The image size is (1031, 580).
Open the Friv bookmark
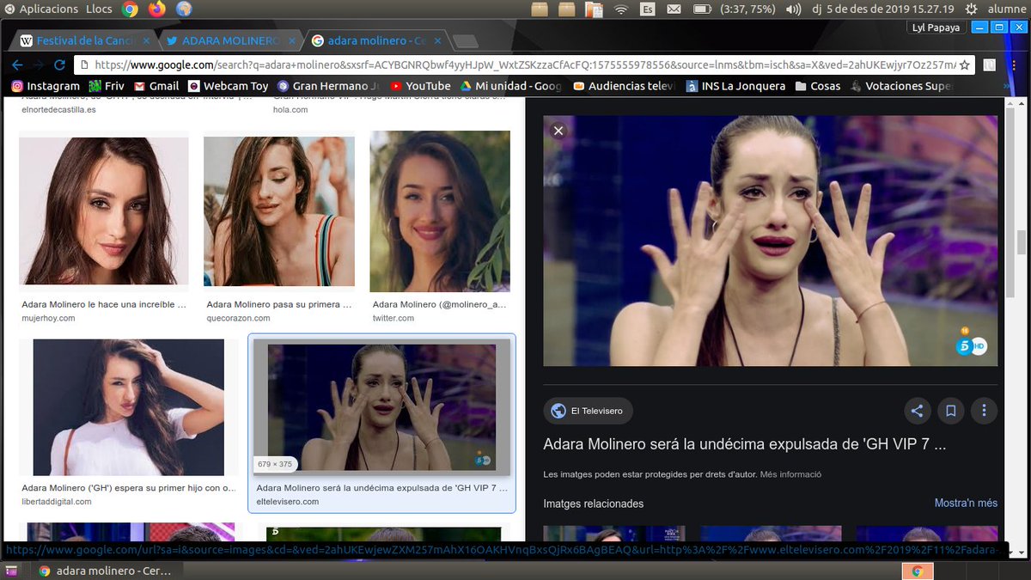pos(107,86)
